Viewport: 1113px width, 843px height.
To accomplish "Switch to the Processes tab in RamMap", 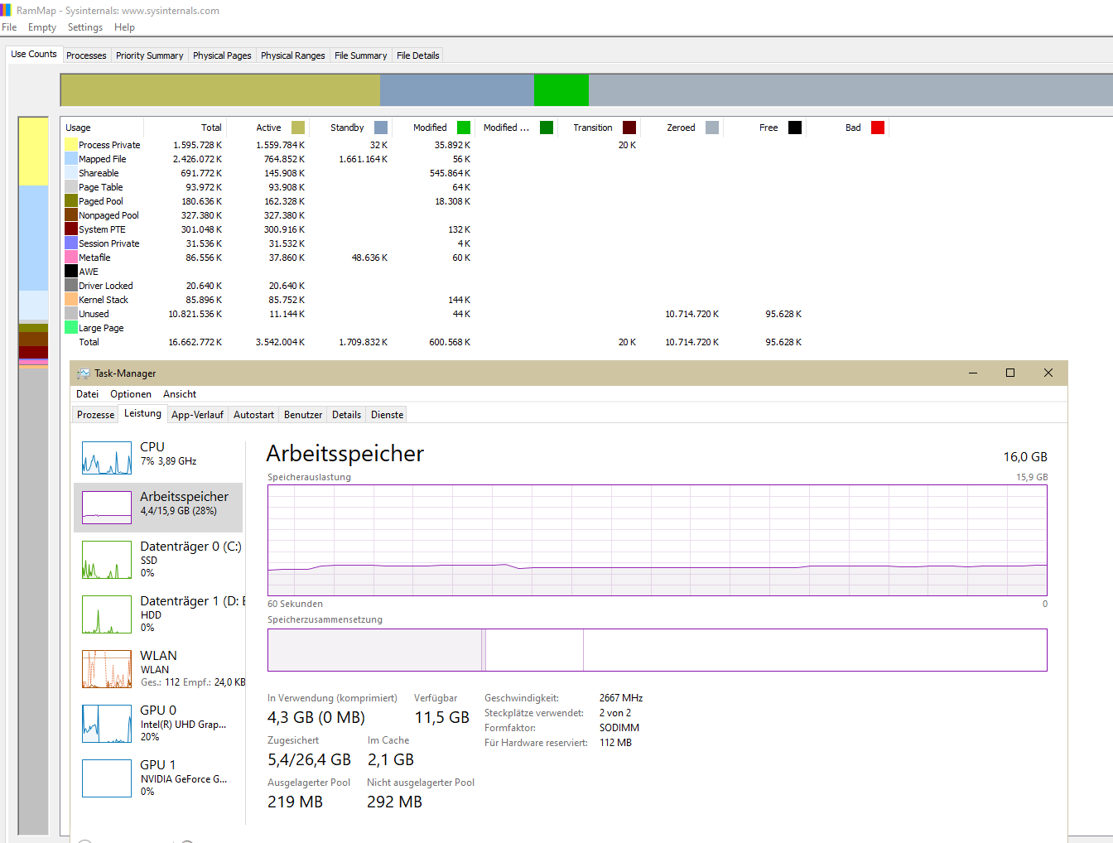I will pos(86,55).
